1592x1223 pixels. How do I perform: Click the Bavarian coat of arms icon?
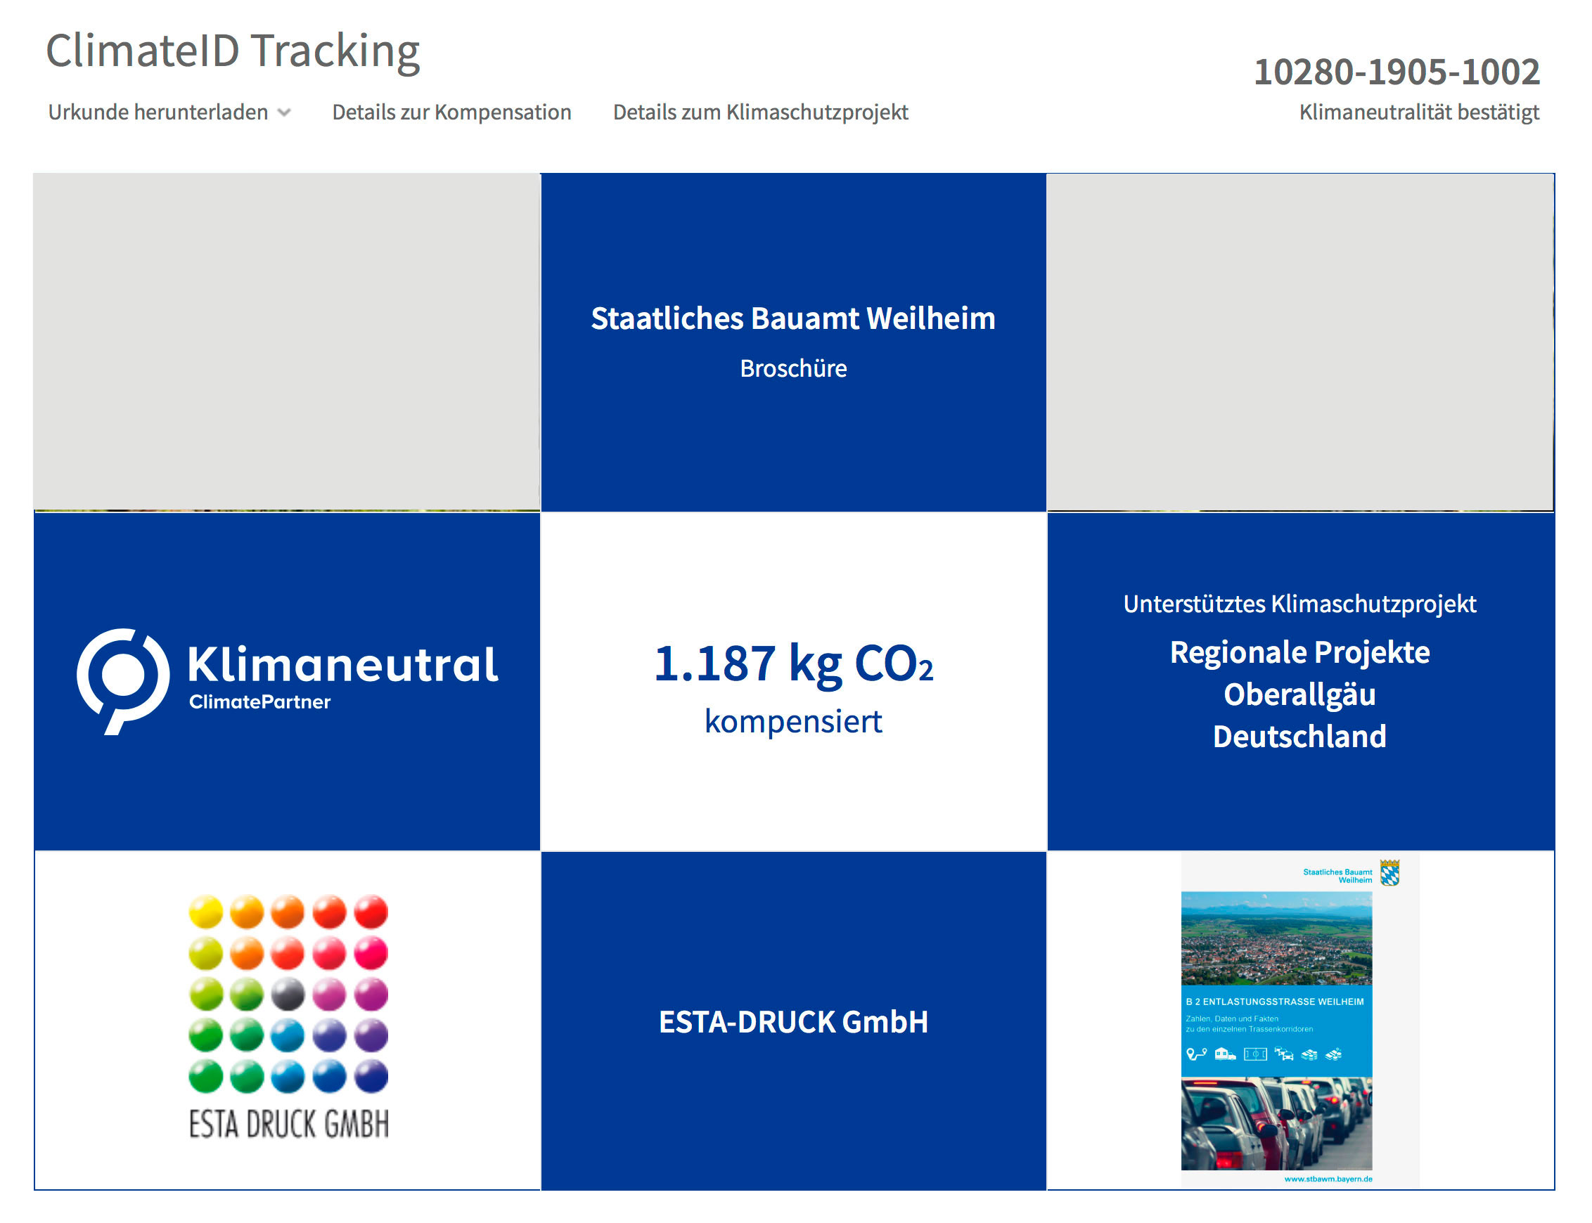click(1389, 872)
